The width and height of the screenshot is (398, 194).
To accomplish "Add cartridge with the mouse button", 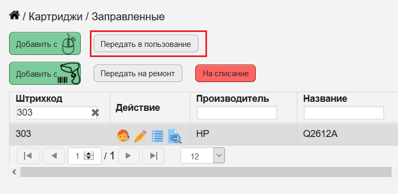I will point(45,44).
